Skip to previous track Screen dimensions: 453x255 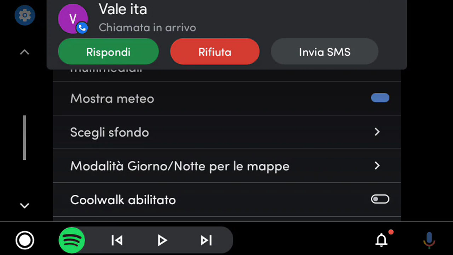[117, 240]
